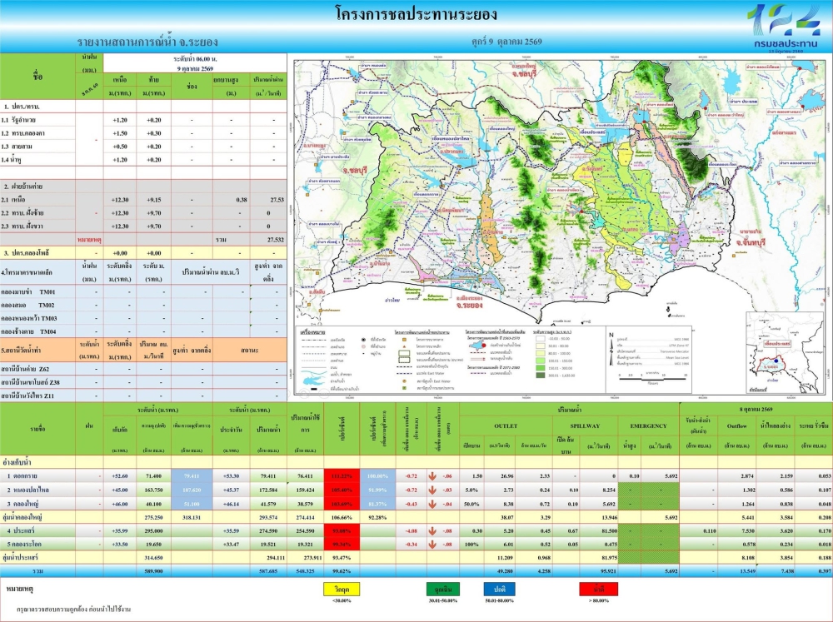This screenshot has height=622, width=833.
Task: Click the blue 100.00% cell
Action: pos(377,476)
